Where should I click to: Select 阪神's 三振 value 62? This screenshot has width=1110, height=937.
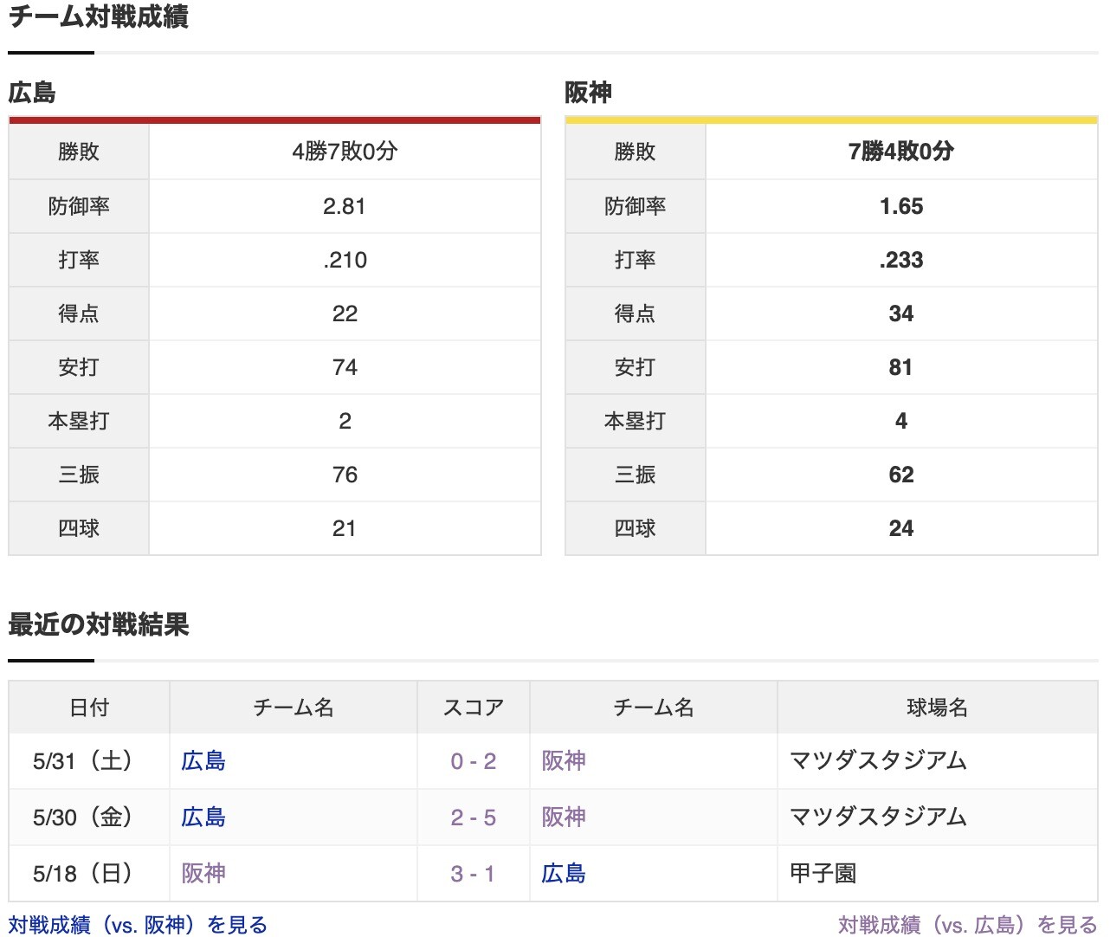pos(901,475)
